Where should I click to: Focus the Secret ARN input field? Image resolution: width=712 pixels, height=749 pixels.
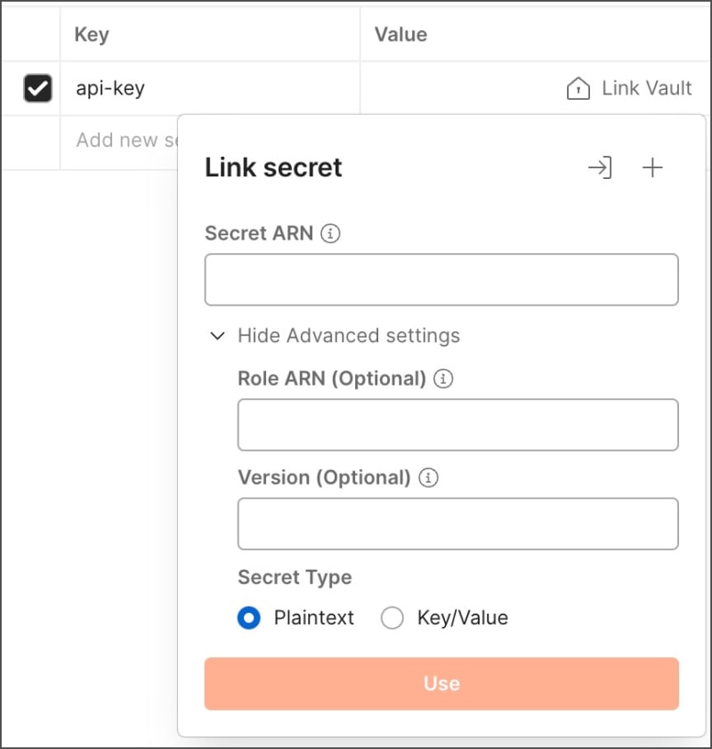coord(441,279)
